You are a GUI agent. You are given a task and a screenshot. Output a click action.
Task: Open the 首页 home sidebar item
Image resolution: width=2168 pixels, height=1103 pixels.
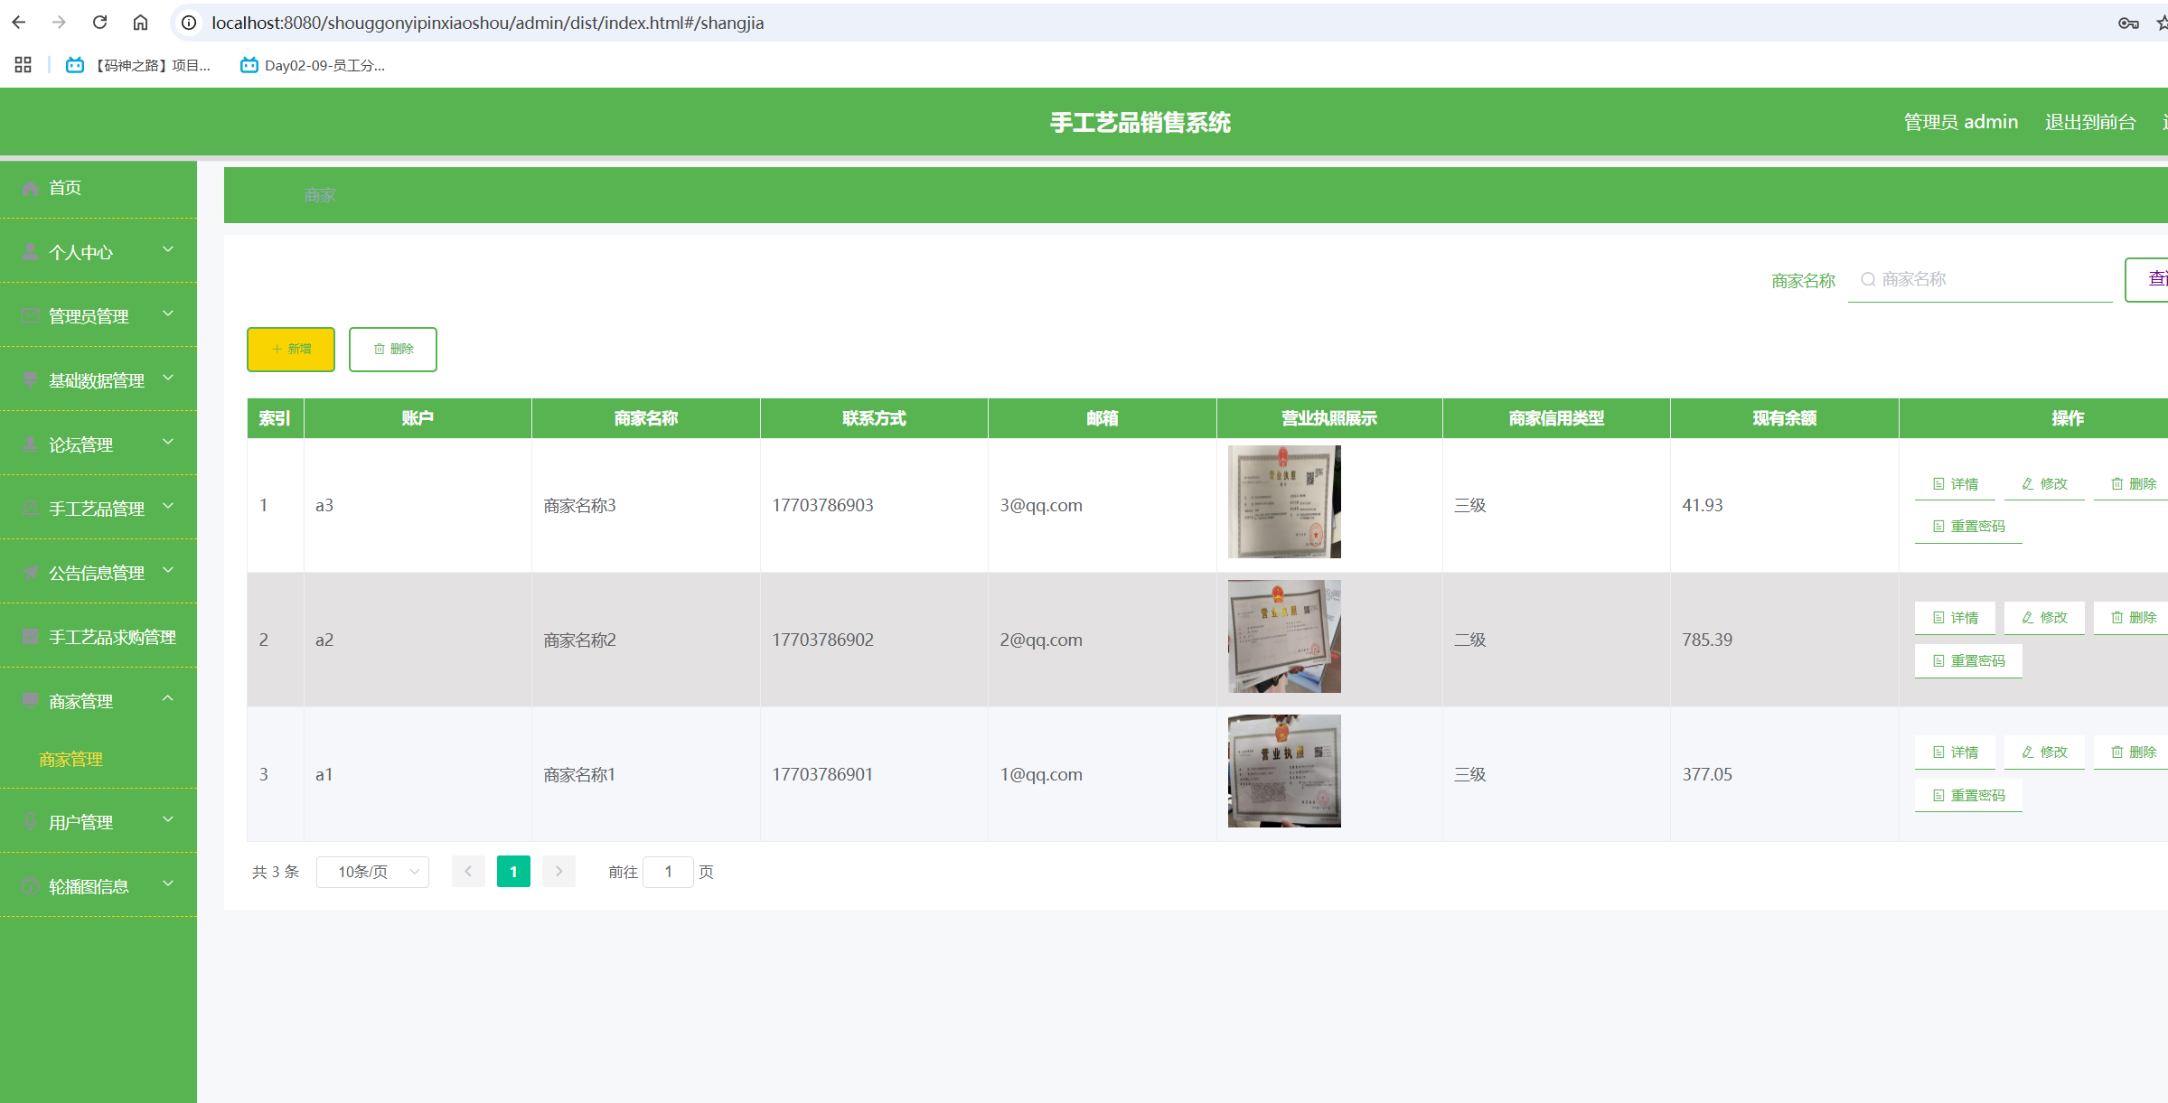click(x=65, y=188)
